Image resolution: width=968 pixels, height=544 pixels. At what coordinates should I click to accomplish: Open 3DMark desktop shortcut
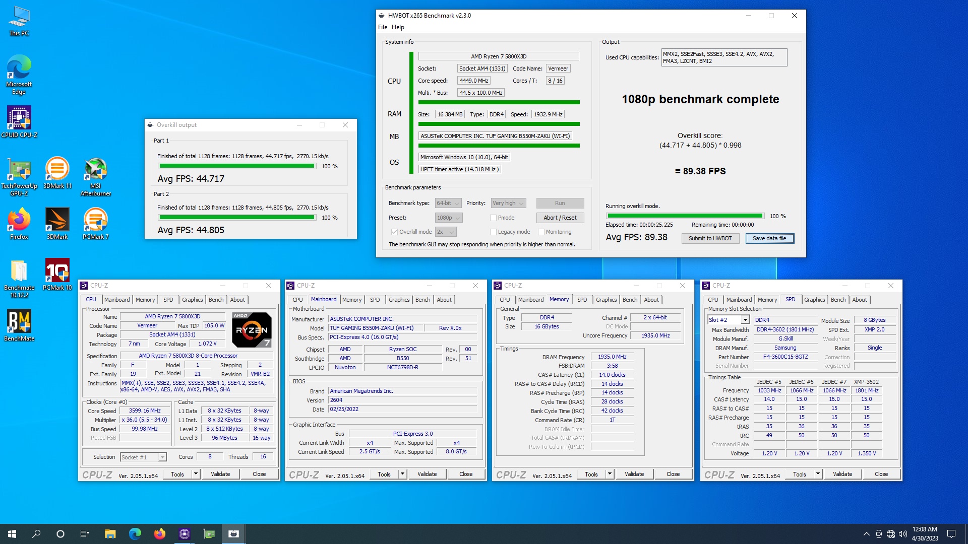[x=57, y=224]
